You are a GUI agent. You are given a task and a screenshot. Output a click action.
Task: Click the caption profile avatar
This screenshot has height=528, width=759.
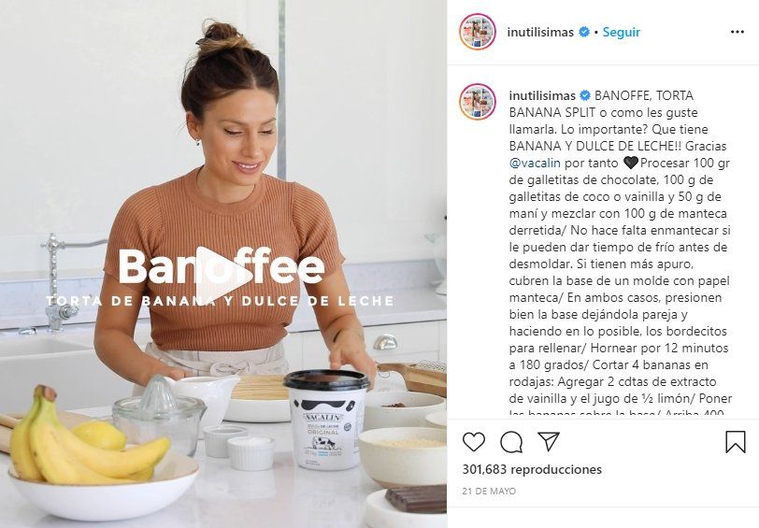click(478, 102)
